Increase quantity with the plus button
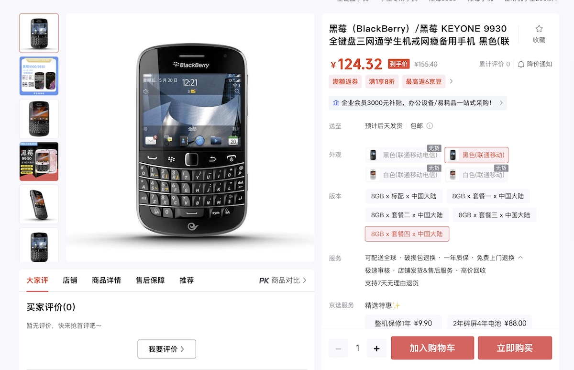 click(x=376, y=348)
